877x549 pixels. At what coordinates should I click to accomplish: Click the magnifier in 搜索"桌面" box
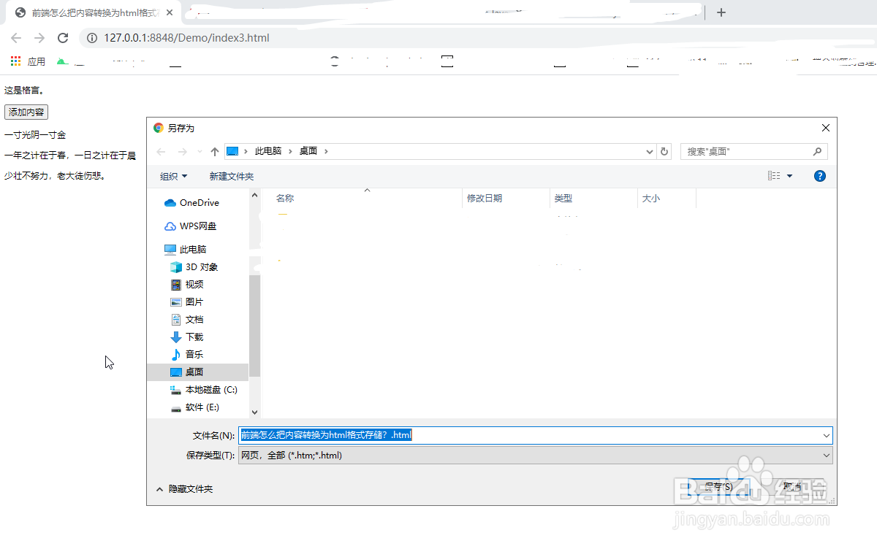(x=819, y=151)
